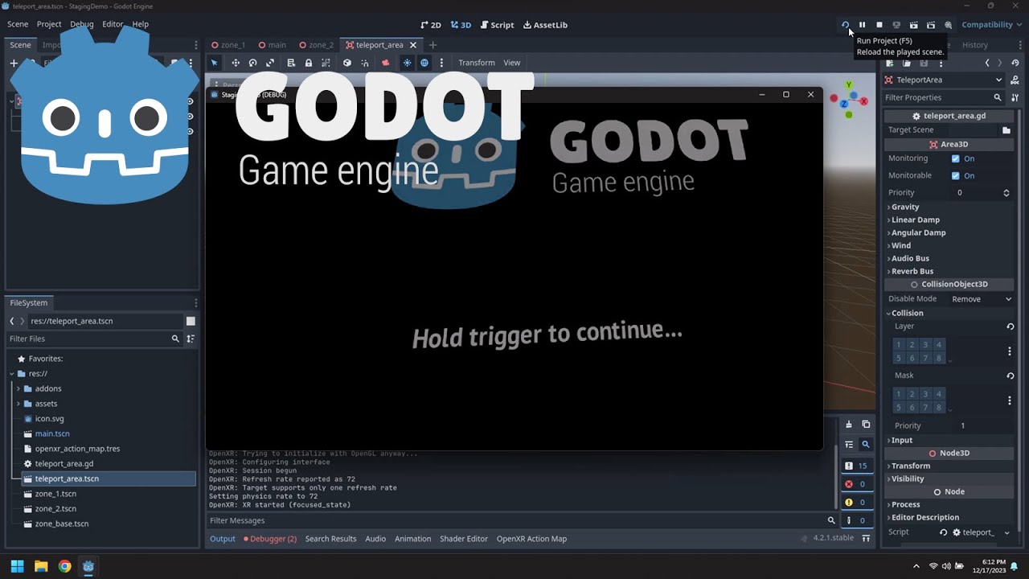Copy output selection icon
Screen dimensions: 1029x579
point(866,425)
